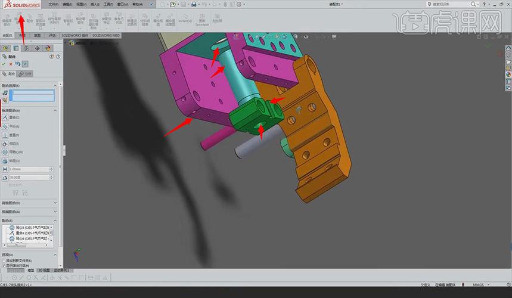Cancel the mate with the red X

pyautogui.click(x=11, y=64)
